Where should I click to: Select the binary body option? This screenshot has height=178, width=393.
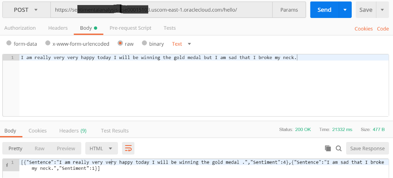[144, 43]
